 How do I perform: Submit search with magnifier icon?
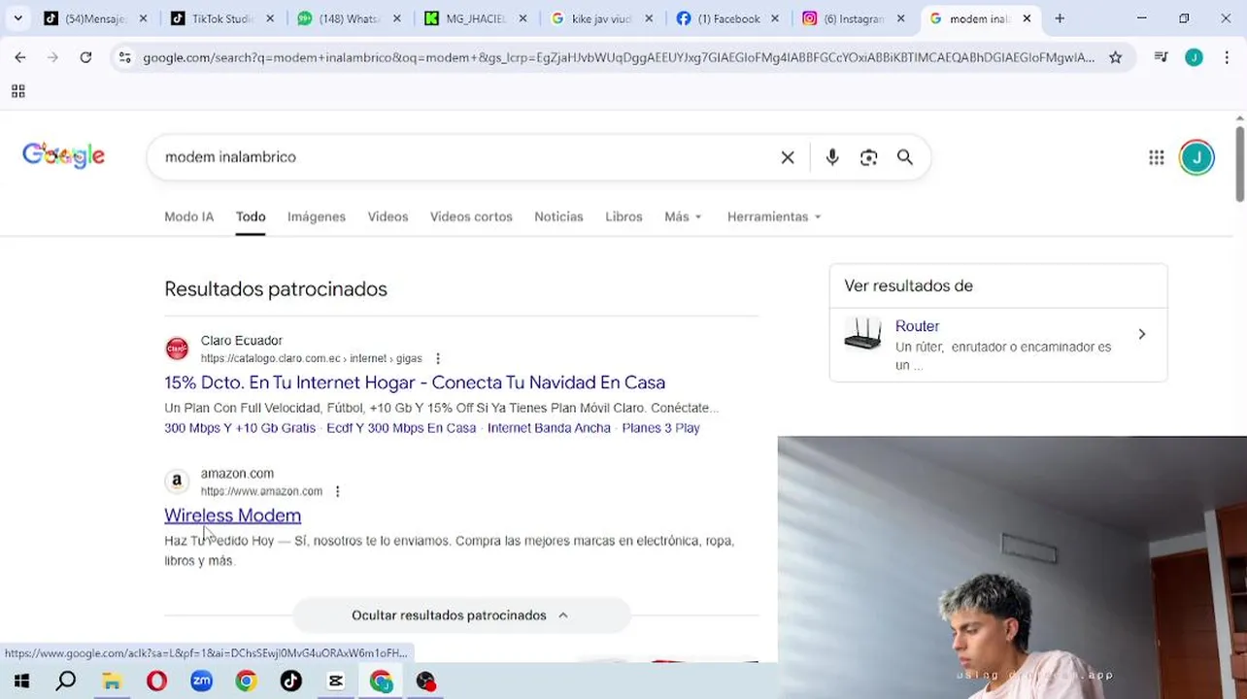point(904,157)
